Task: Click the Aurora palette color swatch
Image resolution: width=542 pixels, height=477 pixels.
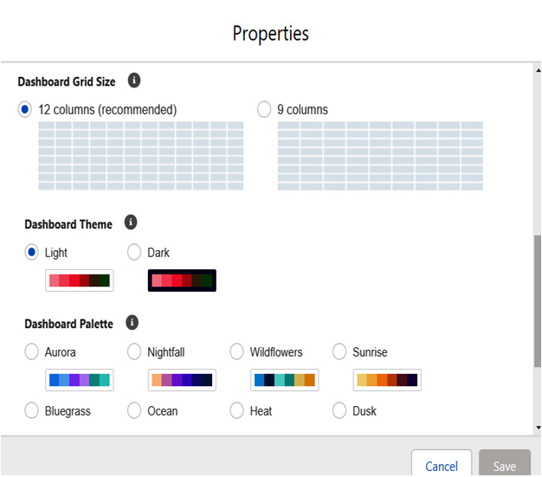Action: click(x=80, y=380)
